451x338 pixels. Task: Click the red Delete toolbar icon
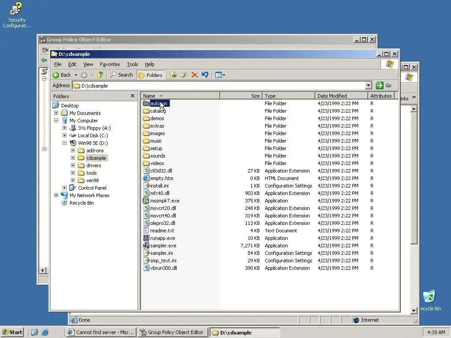tap(194, 75)
